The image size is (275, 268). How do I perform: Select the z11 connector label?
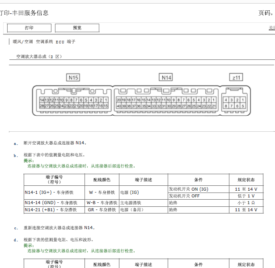coord(236,77)
